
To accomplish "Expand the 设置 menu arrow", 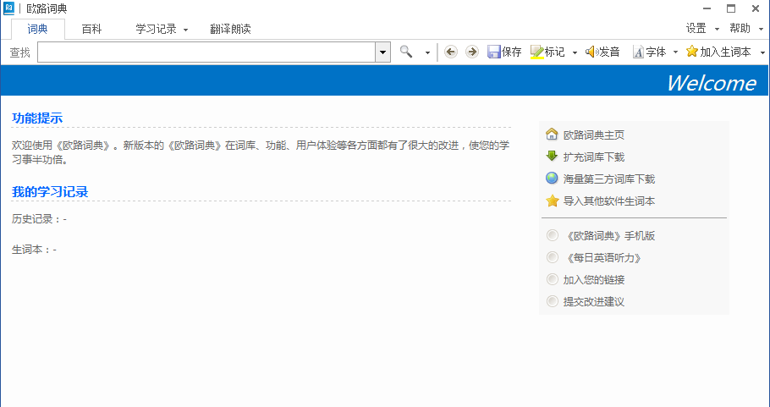I will 717,30.
